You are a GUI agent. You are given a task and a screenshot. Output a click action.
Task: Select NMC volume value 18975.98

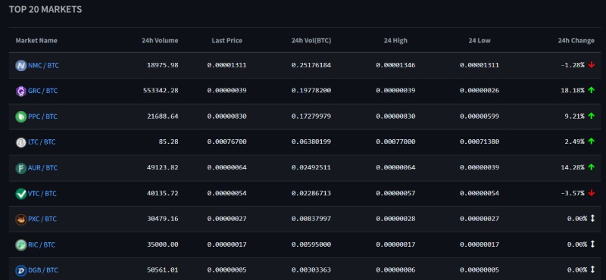point(162,65)
